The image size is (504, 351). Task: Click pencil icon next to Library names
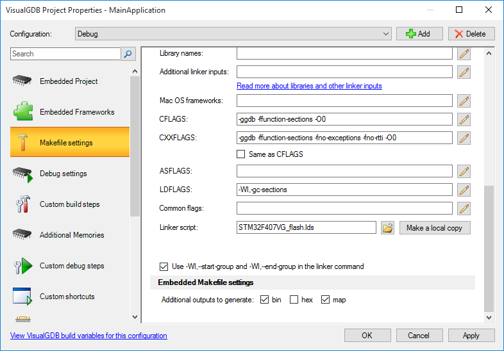(x=464, y=54)
